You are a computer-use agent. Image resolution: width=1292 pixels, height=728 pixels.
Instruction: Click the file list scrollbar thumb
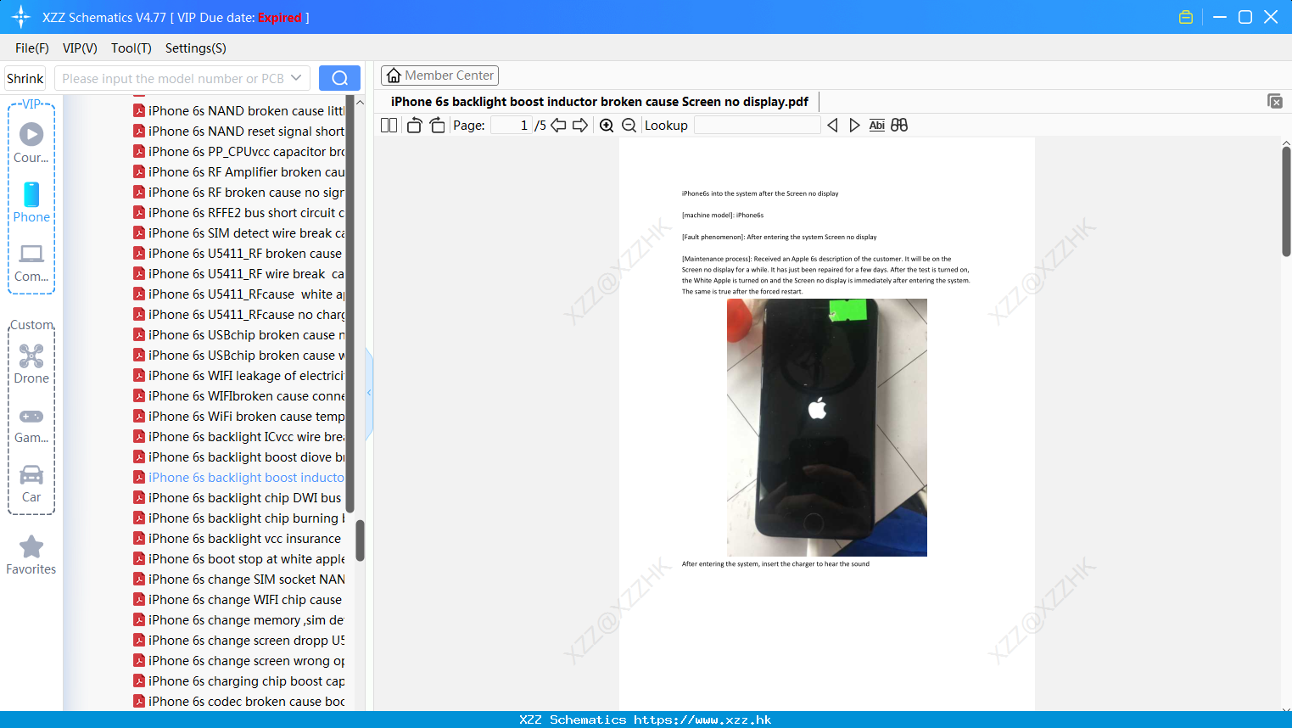(x=360, y=540)
